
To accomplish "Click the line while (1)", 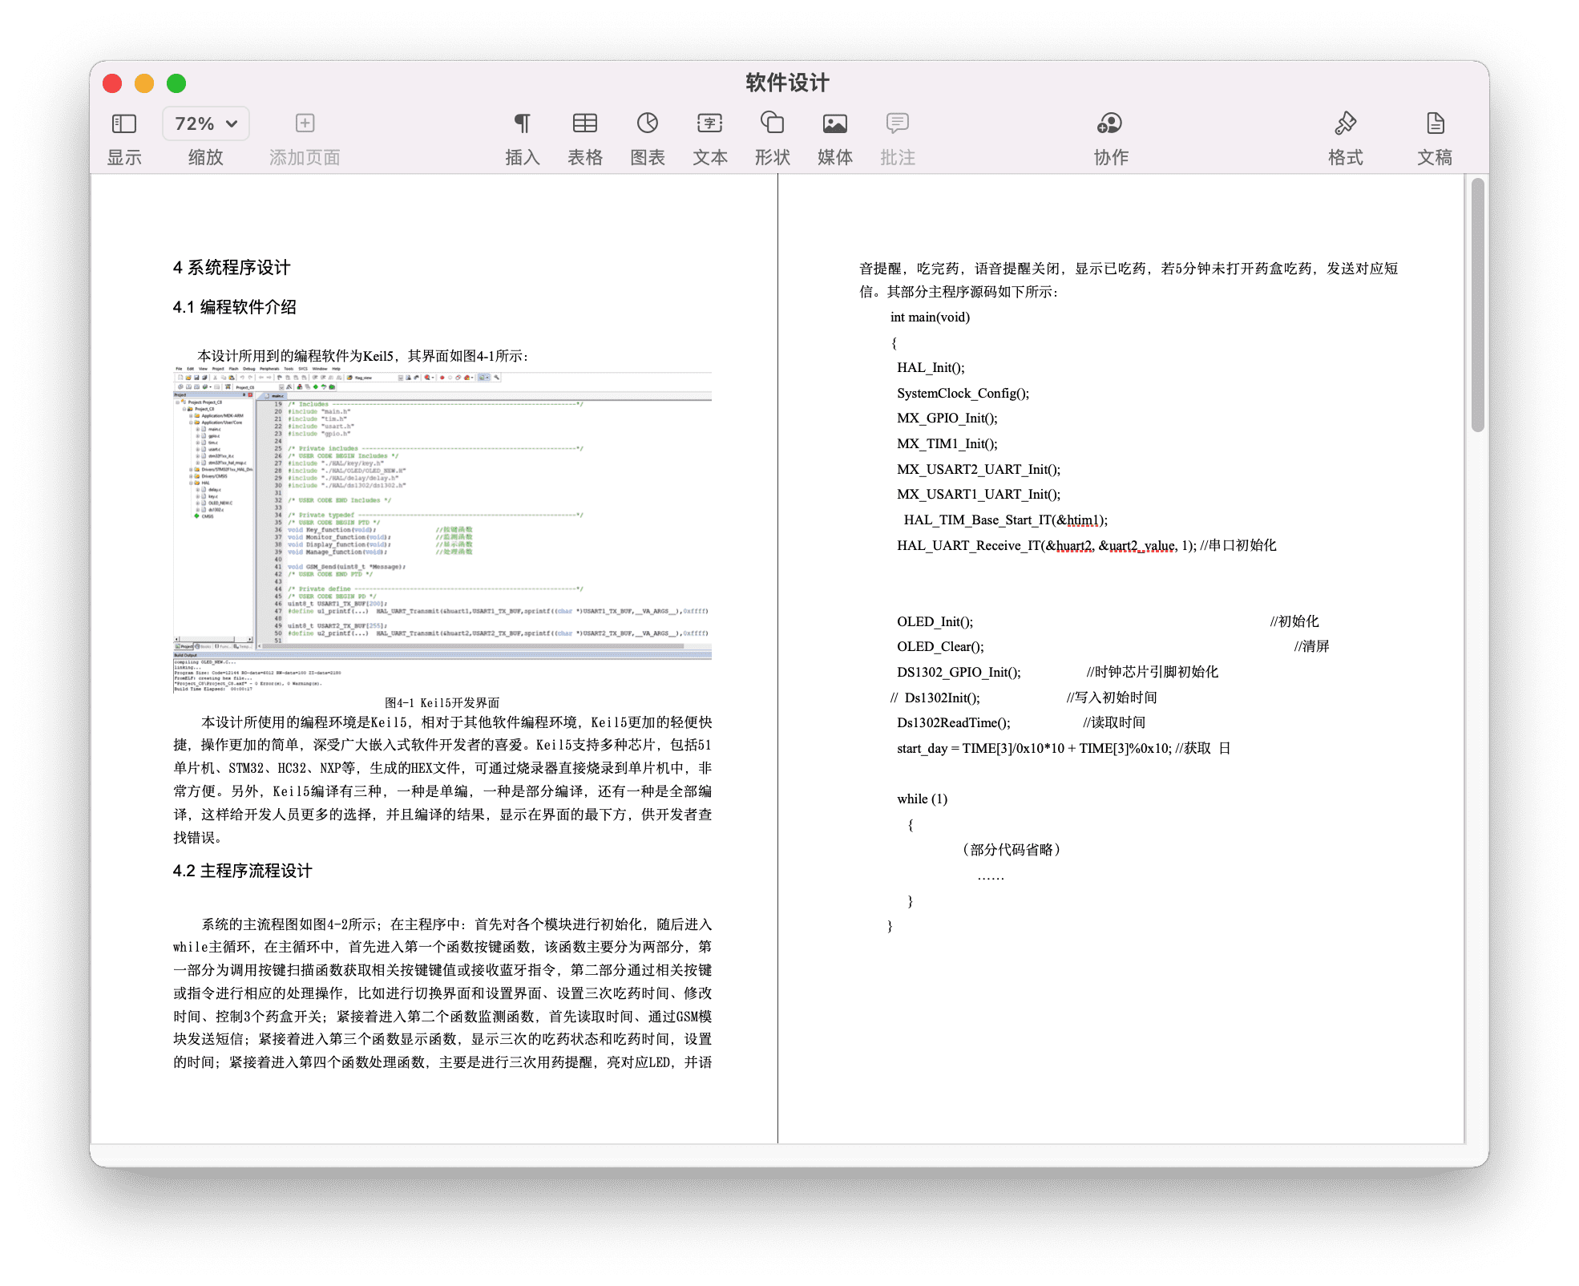I will pyautogui.click(x=923, y=799).
